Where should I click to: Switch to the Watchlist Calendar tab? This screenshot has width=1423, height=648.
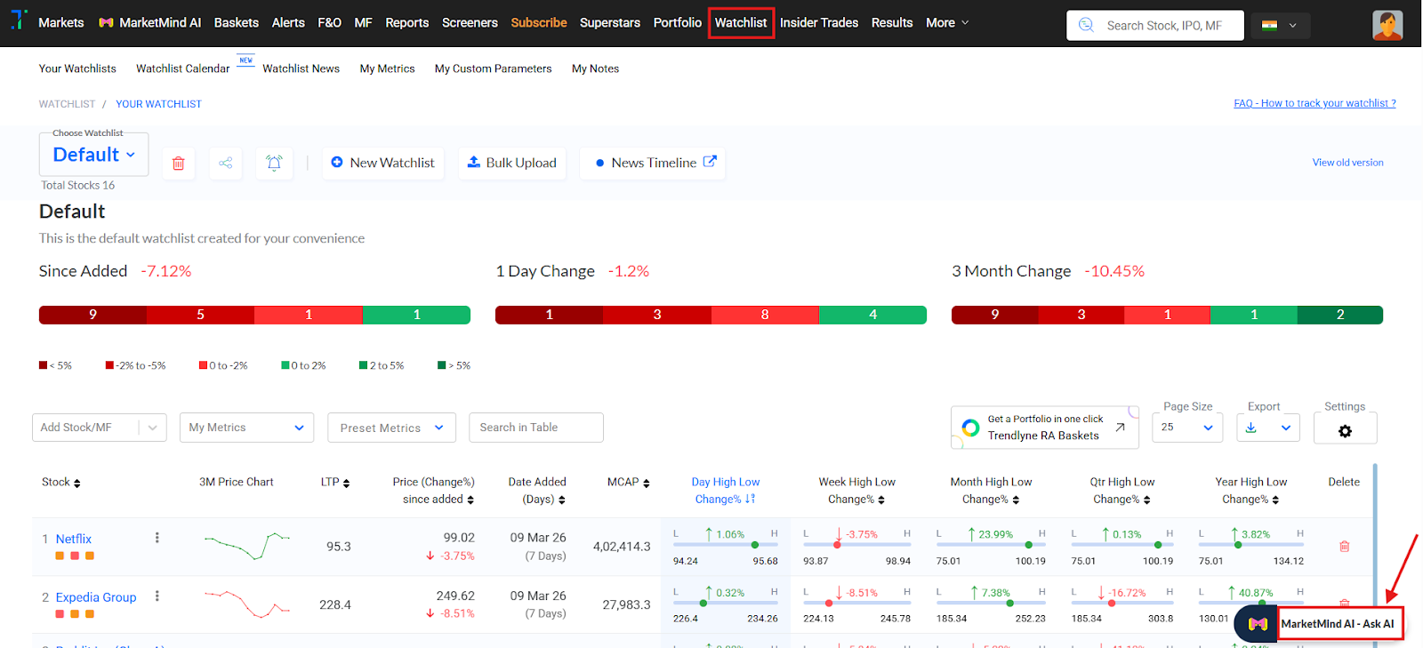[x=183, y=68]
